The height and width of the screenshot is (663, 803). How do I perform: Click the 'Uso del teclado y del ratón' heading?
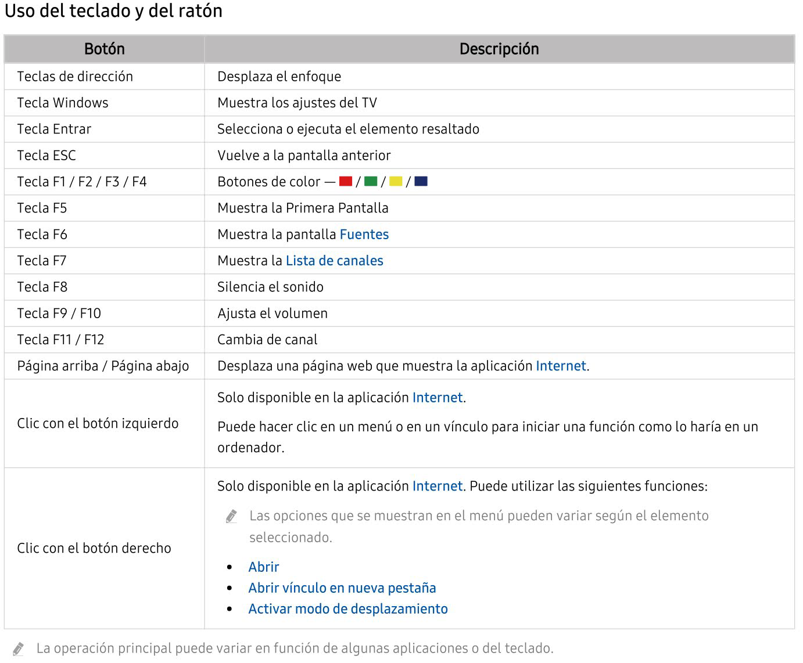[113, 11]
